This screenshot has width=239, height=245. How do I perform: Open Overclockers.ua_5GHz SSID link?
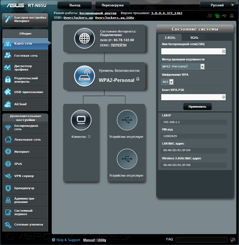(115, 18)
